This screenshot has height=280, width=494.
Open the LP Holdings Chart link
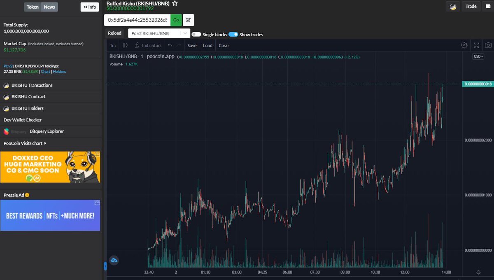pos(45,72)
